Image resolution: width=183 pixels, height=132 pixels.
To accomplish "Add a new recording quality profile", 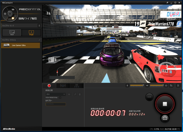I will pyautogui.click(x=69, y=94).
